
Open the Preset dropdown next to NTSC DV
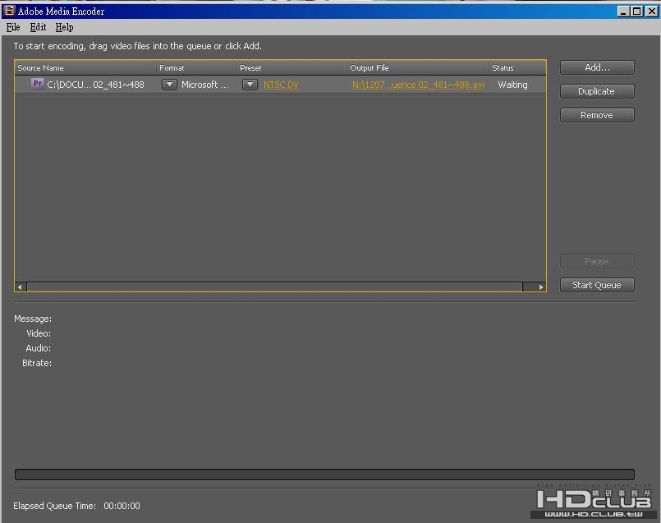pyautogui.click(x=250, y=85)
